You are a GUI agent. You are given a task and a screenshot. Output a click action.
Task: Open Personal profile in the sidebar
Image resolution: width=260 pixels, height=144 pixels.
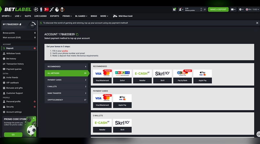click(19, 102)
